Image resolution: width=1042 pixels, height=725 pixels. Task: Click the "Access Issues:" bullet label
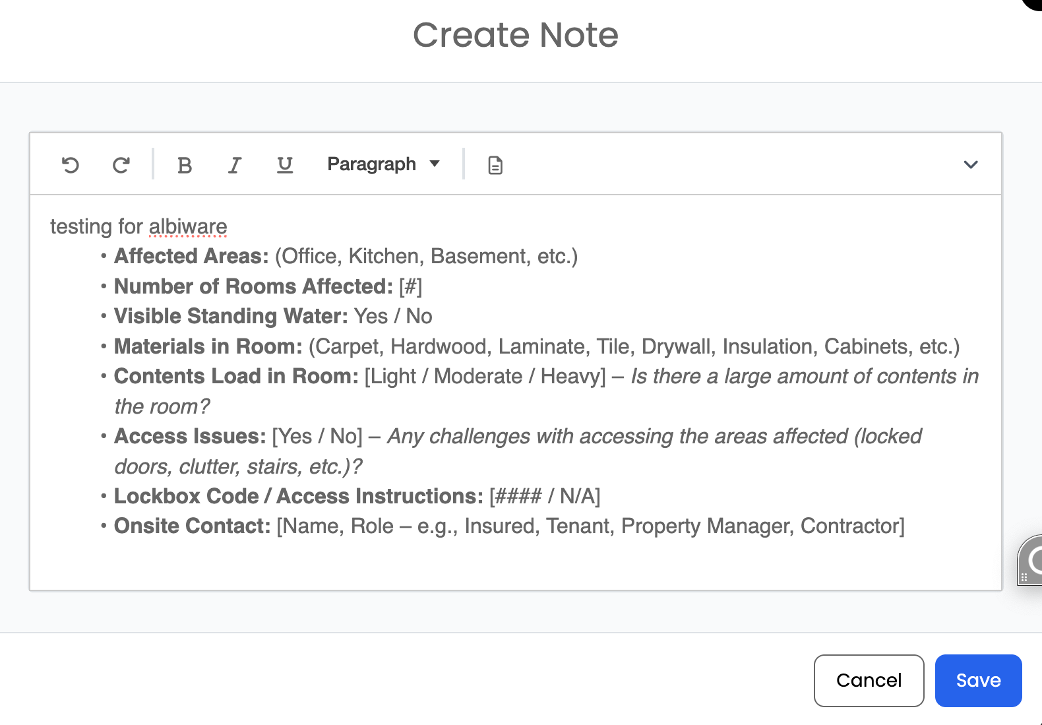pyautogui.click(x=190, y=437)
